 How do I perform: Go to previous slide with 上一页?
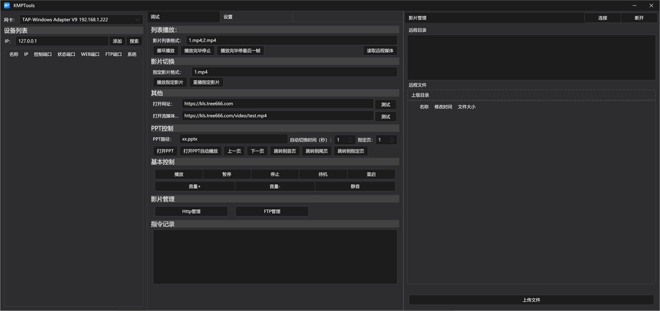234,151
